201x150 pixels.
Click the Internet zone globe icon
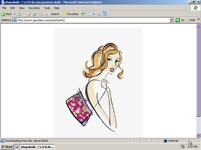(166, 141)
